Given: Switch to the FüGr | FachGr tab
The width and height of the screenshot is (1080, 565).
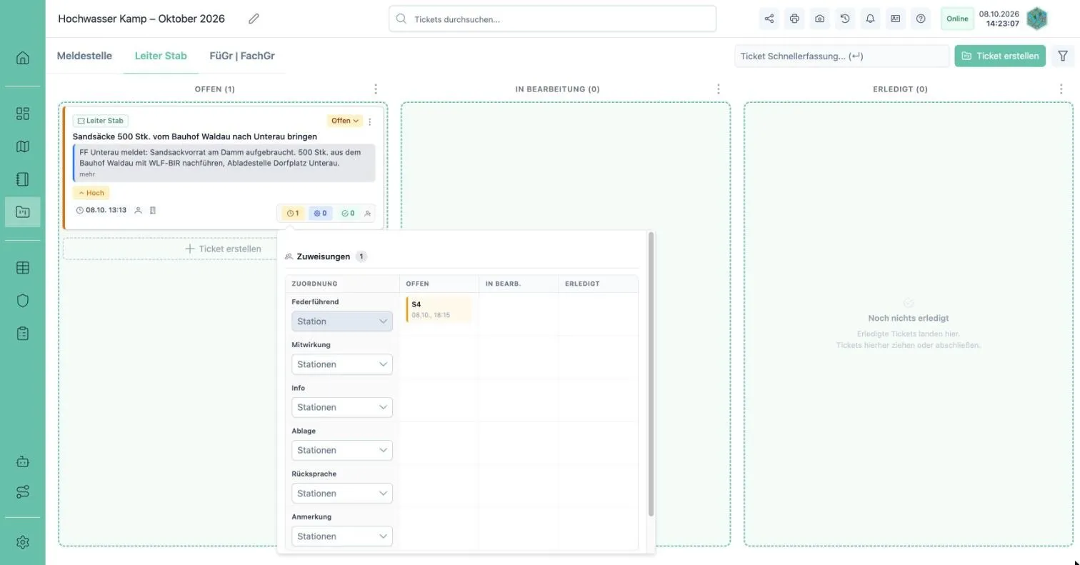Looking at the screenshot, I should click(x=242, y=56).
